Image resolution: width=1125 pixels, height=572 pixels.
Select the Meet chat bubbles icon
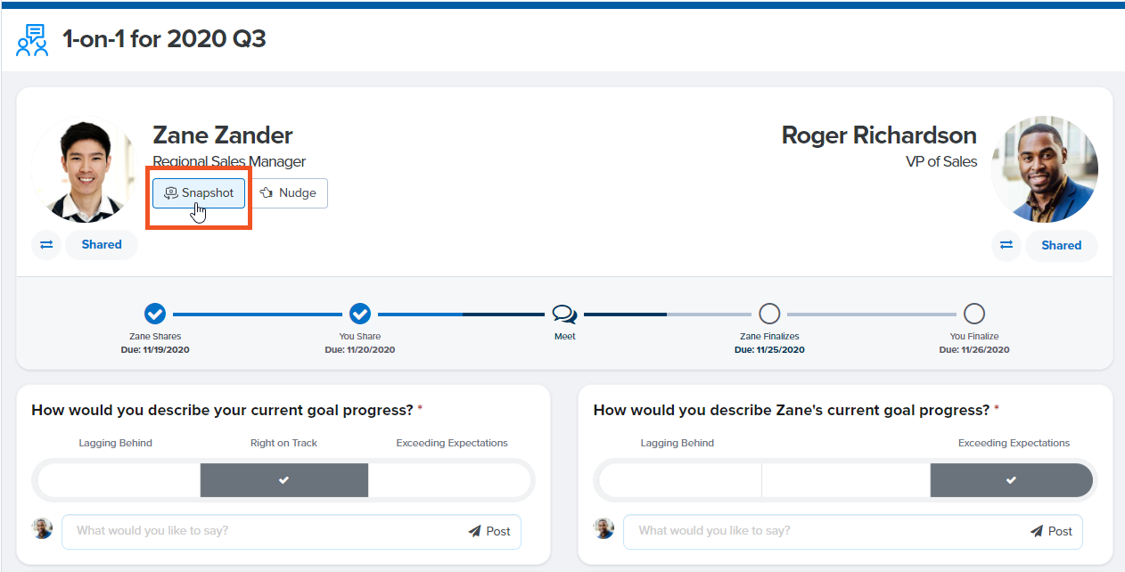[564, 314]
